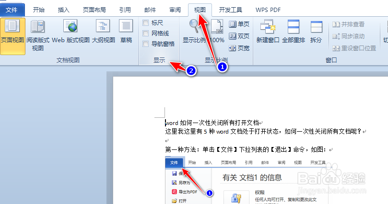388x204 pixels.
Task: Choose Two Pages (双页) zoom
Action: 239,36
